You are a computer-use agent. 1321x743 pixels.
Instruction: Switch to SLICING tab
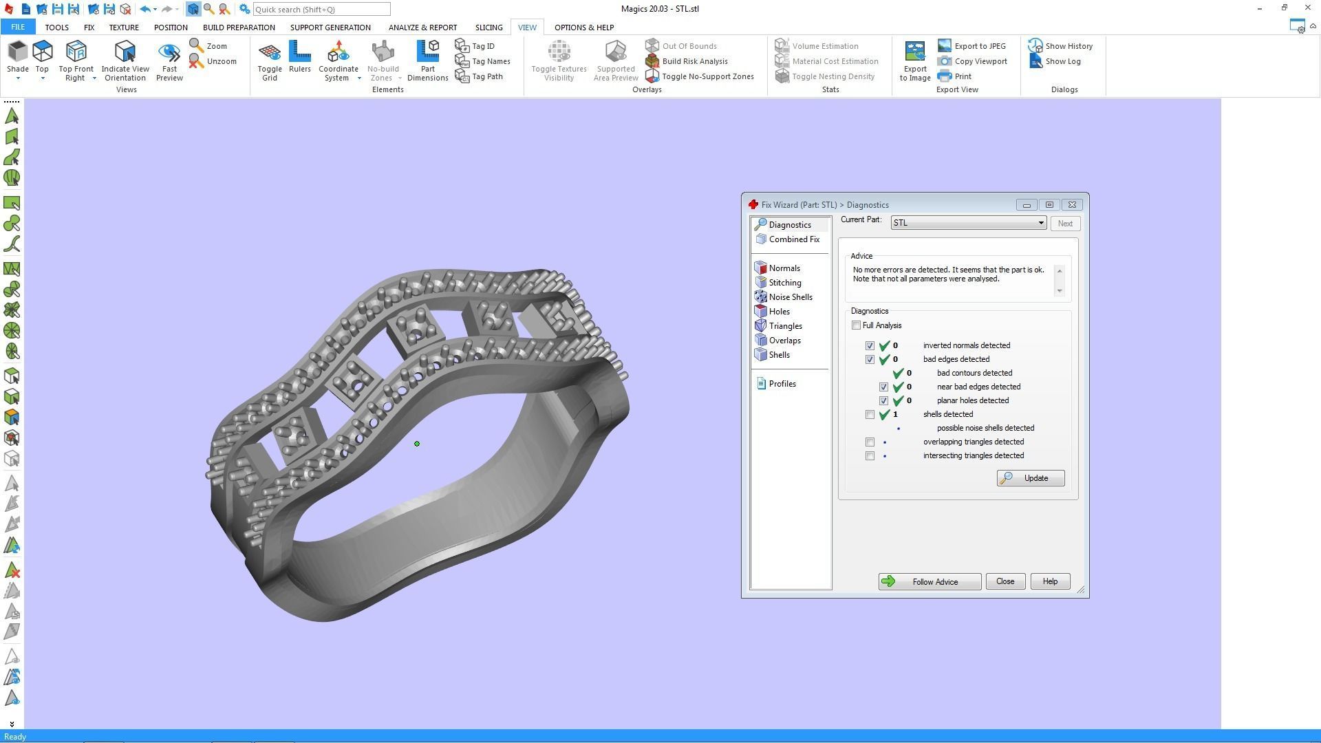click(x=488, y=28)
